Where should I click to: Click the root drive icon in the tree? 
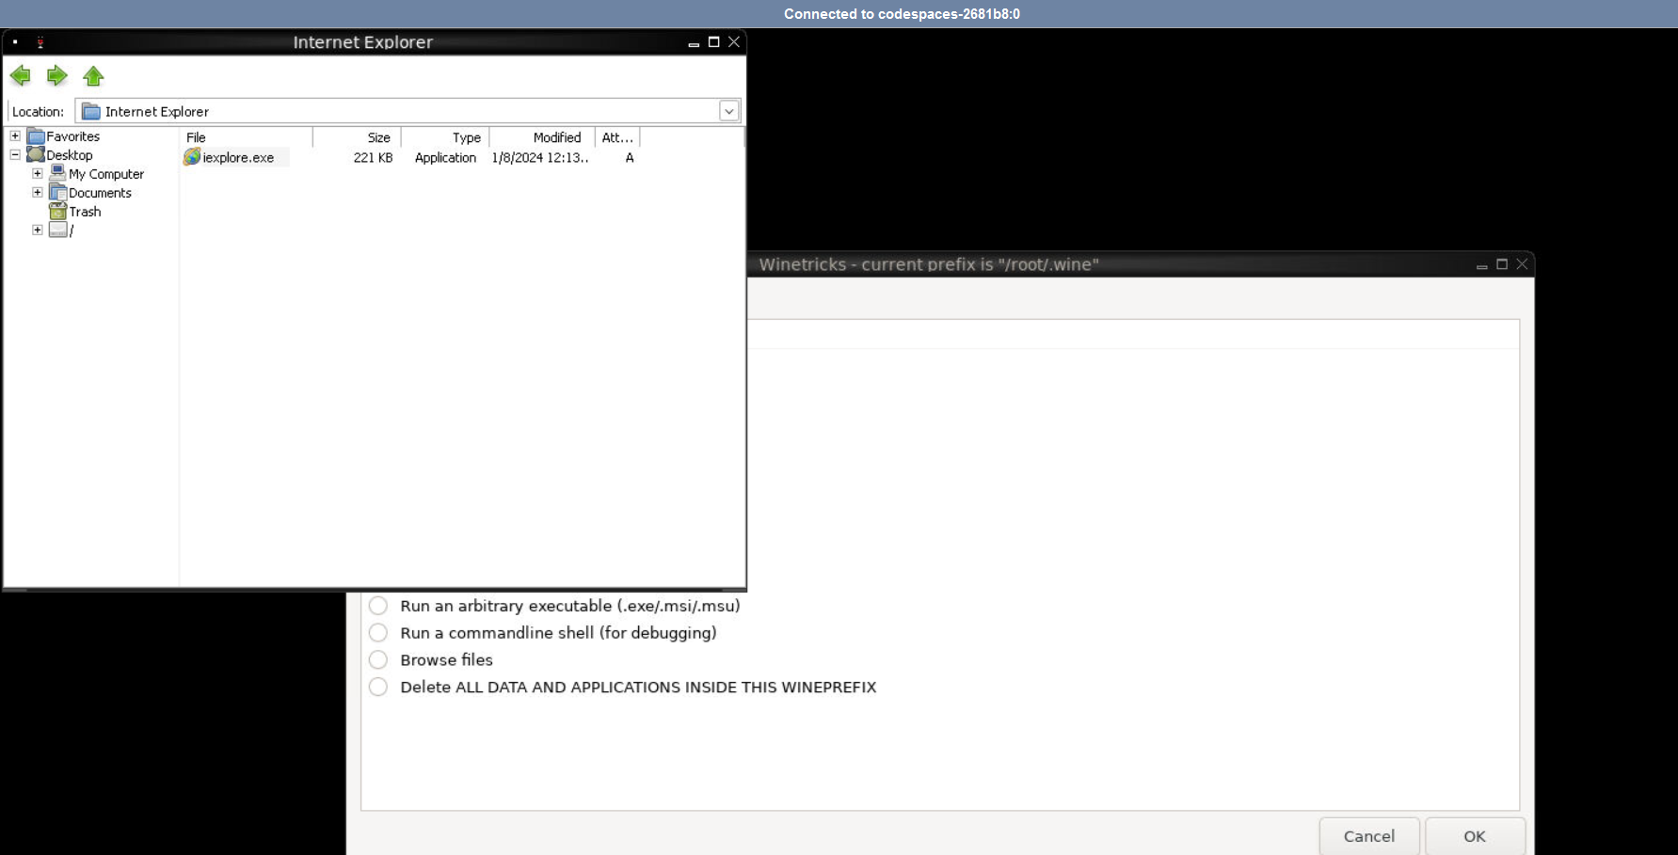coord(58,230)
